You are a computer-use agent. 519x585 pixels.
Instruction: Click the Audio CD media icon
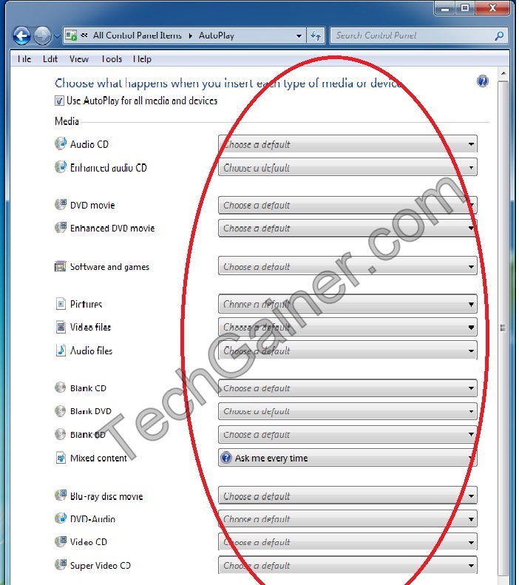(61, 143)
